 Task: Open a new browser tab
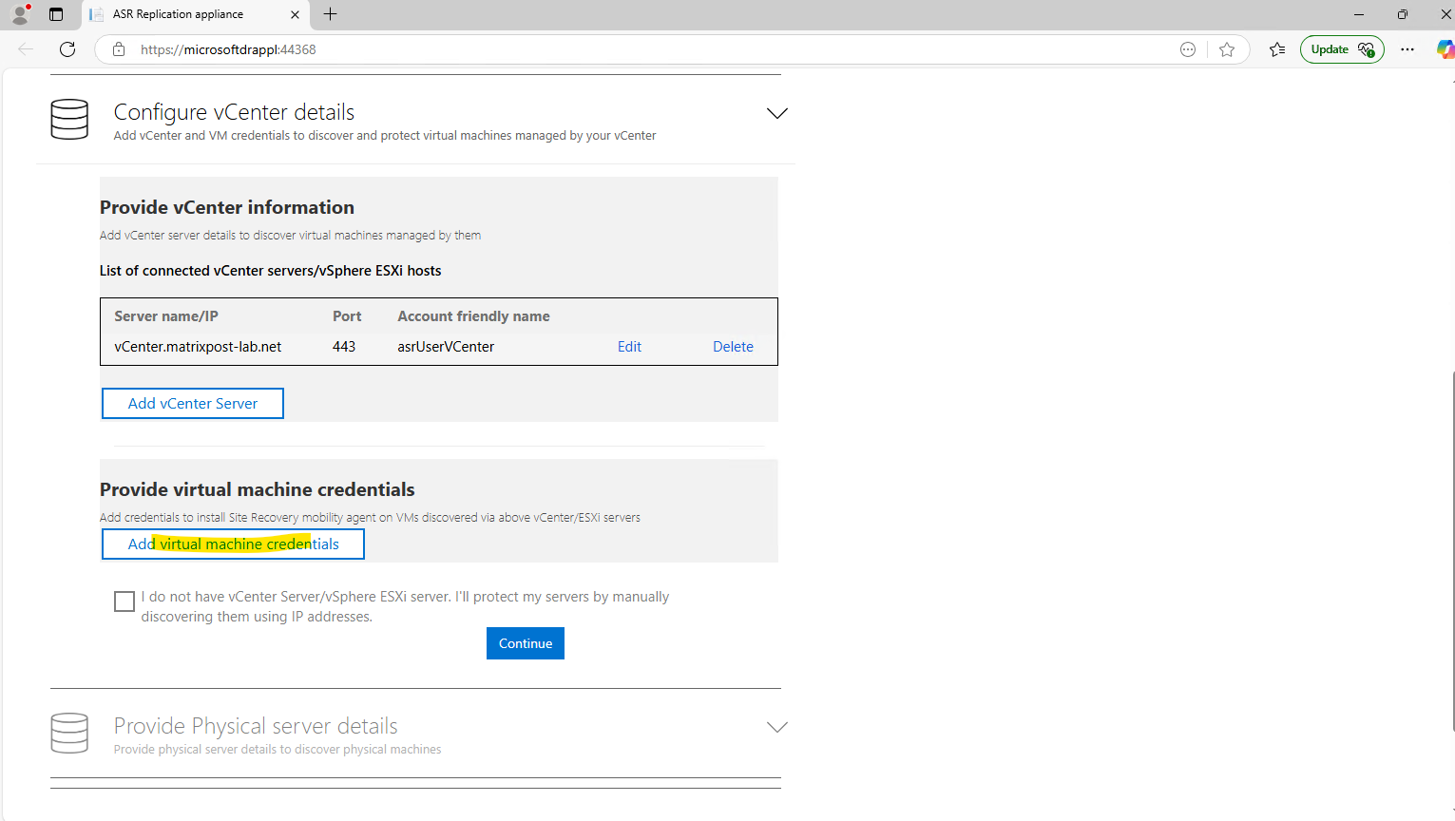[330, 14]
